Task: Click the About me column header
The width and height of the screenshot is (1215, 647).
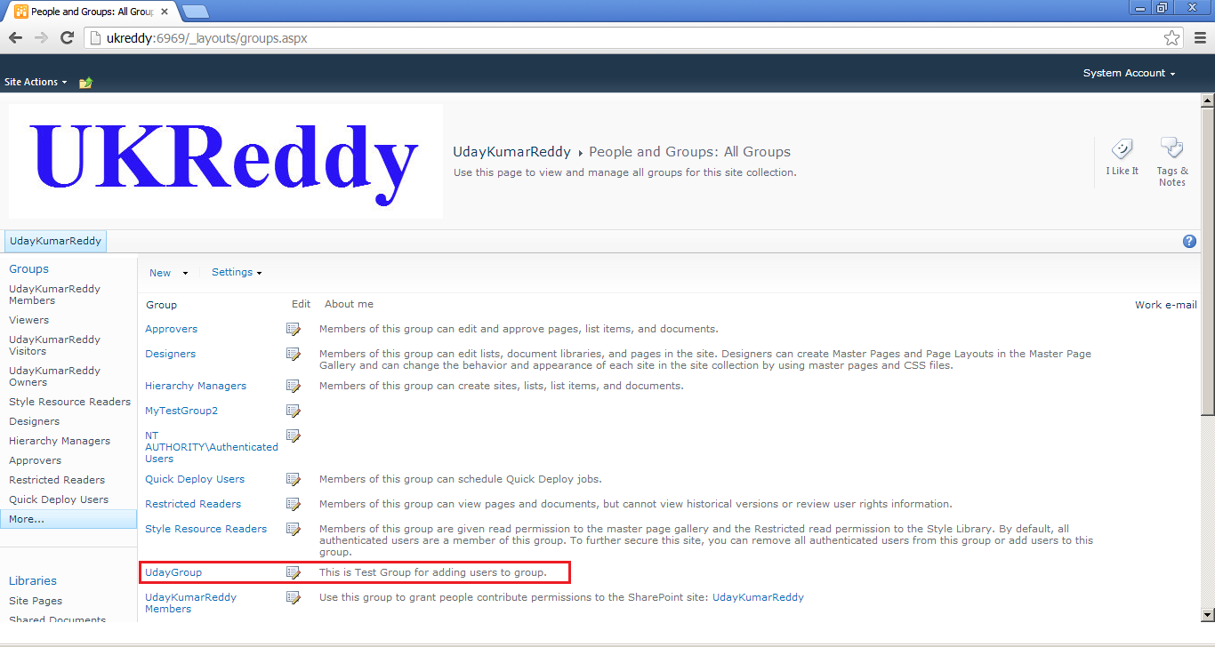Action: tap(349, 304)
